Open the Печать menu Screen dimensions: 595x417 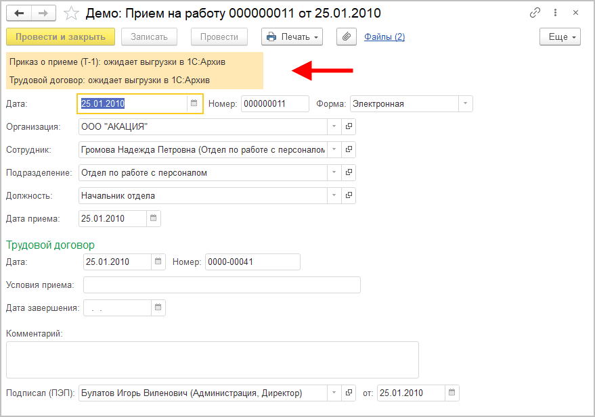coord(292,36)
